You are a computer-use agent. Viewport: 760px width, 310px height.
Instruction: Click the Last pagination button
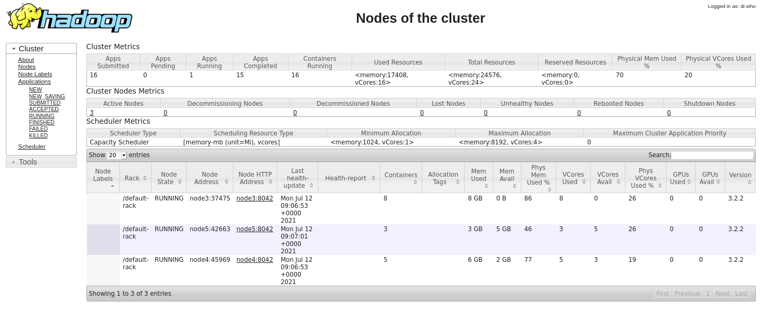[741, 294]
